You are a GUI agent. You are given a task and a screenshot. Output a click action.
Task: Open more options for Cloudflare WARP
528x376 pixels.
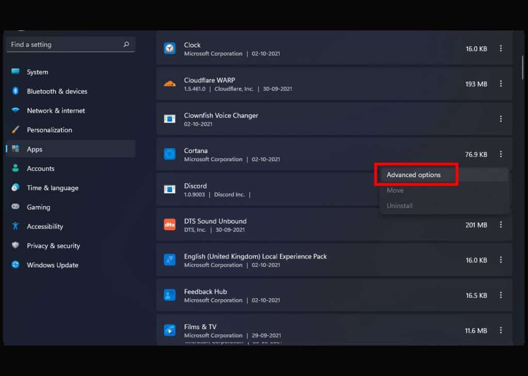(x=501, y=84)
